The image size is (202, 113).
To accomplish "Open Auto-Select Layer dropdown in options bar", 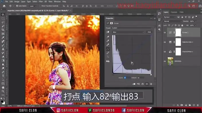I will tap(33, 6).
